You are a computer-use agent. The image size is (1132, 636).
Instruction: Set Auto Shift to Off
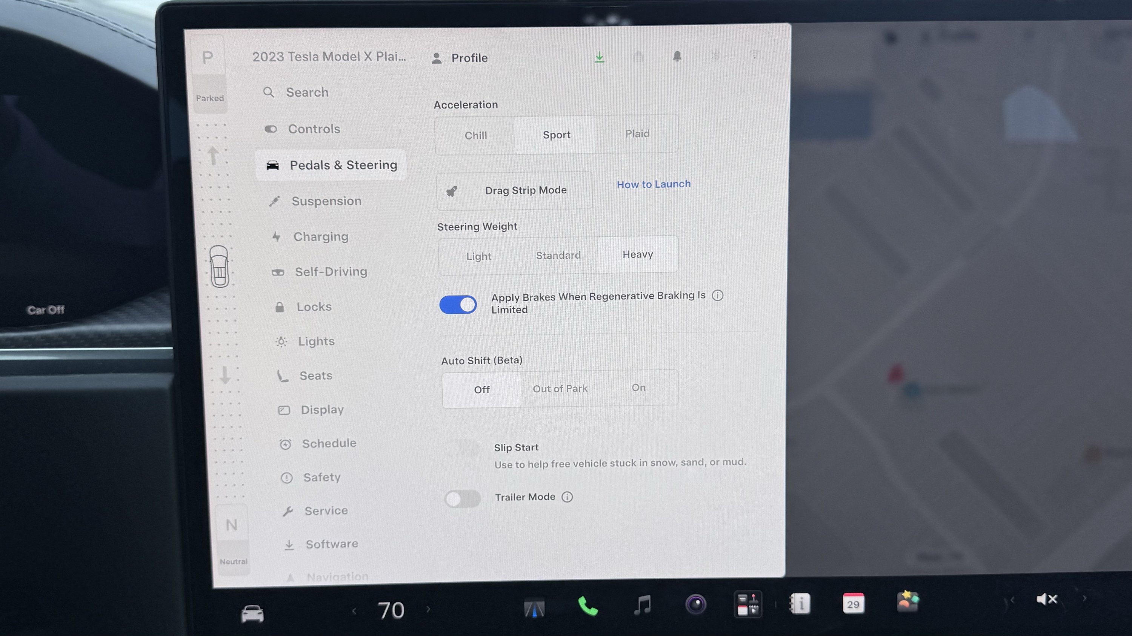point(482,390)
